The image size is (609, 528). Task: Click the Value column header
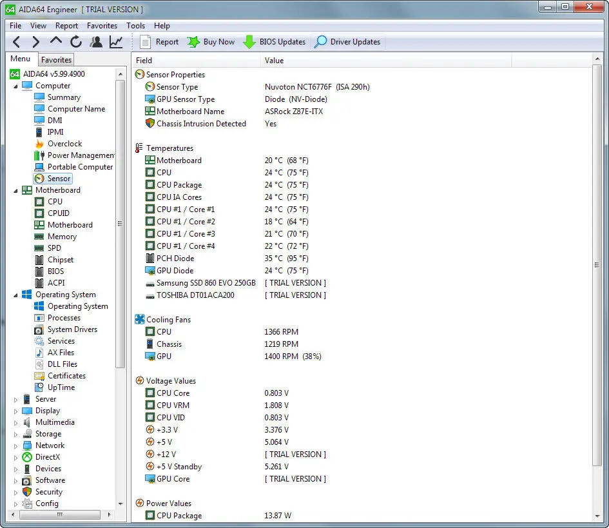(386, 60)
